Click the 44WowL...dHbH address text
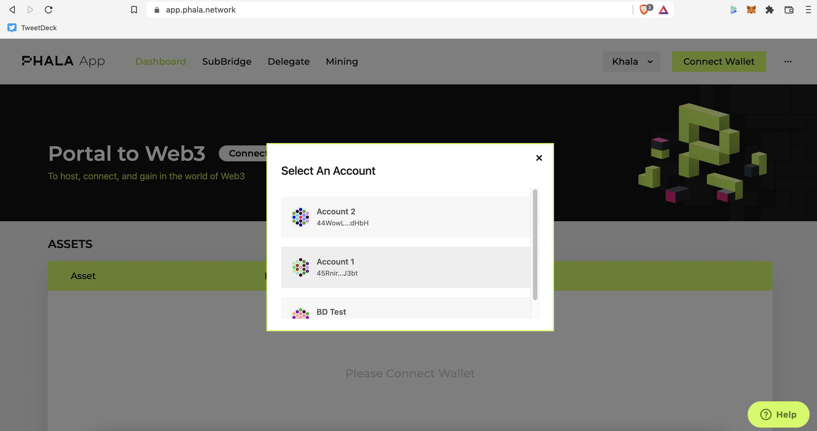 click(343, 223)
